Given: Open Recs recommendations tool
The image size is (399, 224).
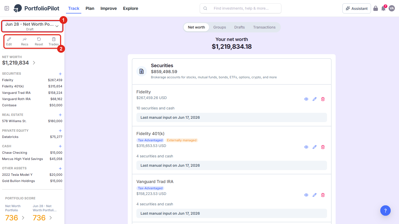Looking at the screenshot, I should [25, 41].
